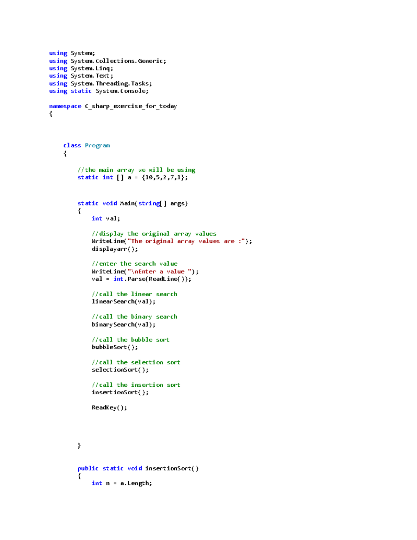Click the WriteLine original array values statement
This screenshot has width=417, height=540.
pyautogui.click(x=172, y=241)
